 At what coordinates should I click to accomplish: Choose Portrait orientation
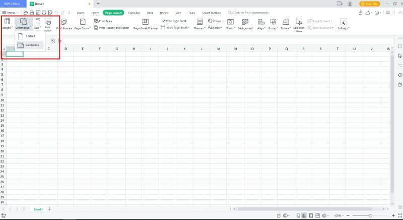coord(30,36)
